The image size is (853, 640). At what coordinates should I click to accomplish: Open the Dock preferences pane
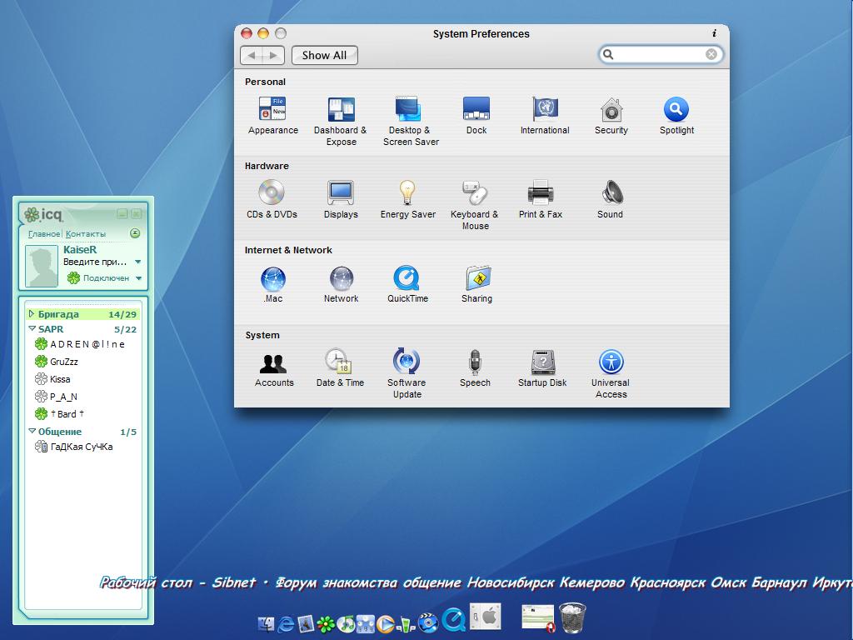[x=476, y=116]
